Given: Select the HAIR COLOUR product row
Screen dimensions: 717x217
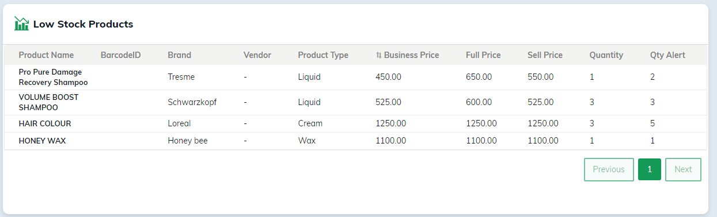Looking at the screenshot, I should pyautogui.click(x=355, y=123).
